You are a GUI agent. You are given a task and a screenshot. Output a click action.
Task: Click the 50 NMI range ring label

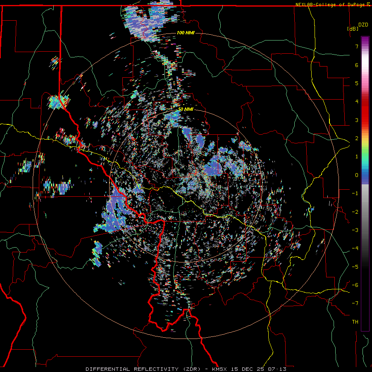click(x=186, y=110)
